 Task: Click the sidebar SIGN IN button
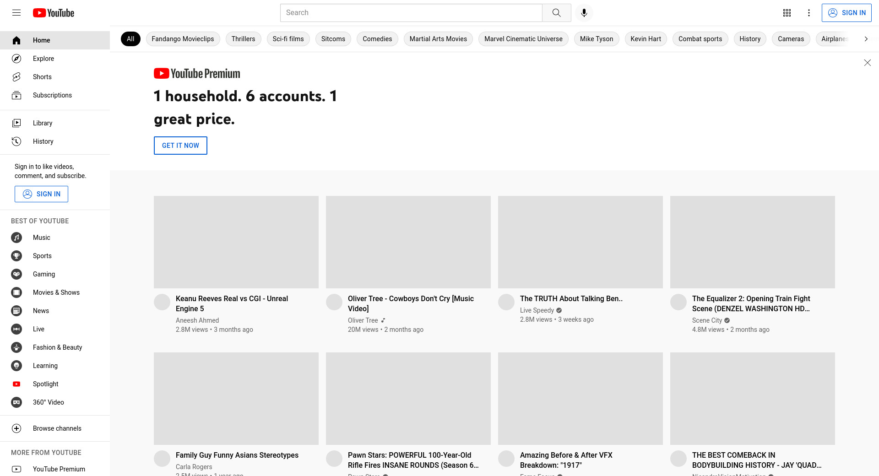41,194
